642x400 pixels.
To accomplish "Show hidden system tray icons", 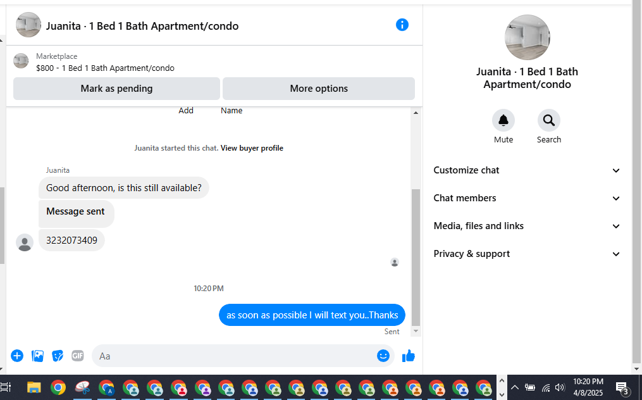I will click(x=515, y=387).
